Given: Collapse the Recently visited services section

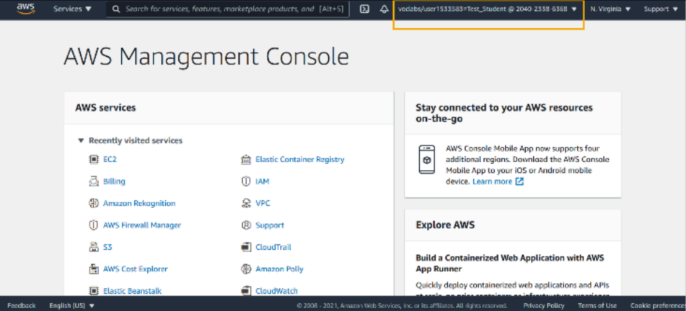Looking at the screenshot, I should tap(81, 140).
